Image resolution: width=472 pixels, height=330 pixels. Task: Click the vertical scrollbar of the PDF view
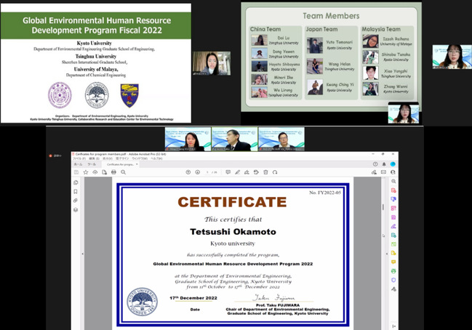click(x=383, y=208)
